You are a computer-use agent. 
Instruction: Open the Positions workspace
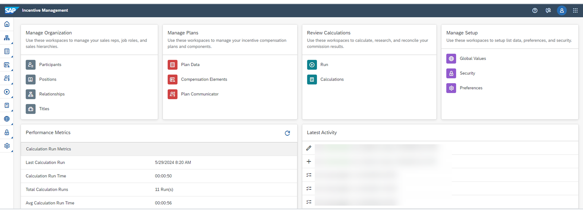[48, 80]
